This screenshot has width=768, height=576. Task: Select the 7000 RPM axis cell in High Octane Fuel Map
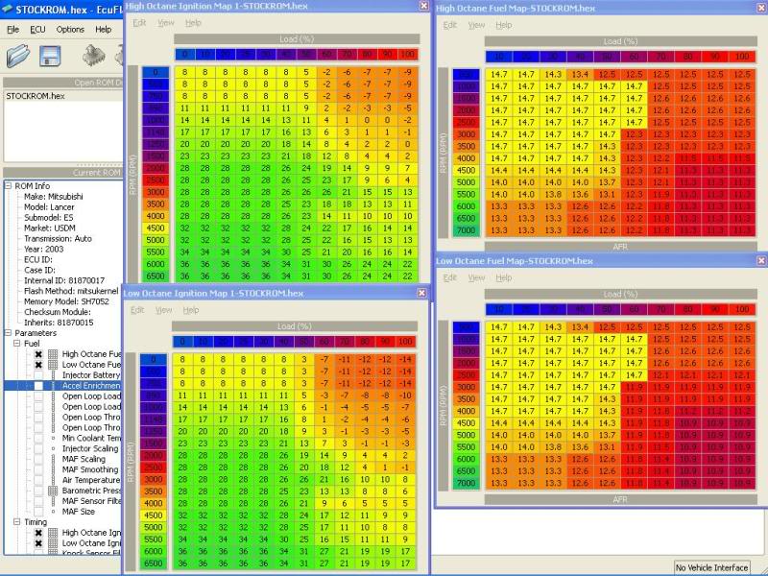coord(466,230)
